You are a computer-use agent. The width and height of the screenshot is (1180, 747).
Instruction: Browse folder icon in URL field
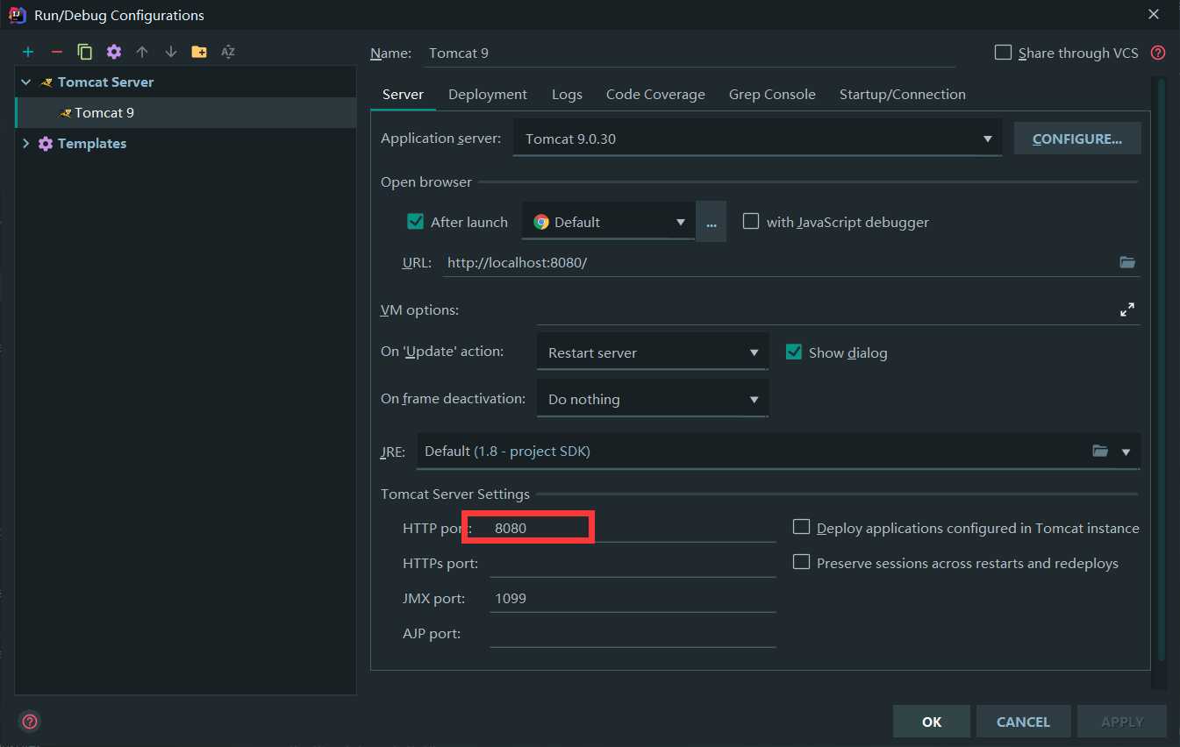1127,262
